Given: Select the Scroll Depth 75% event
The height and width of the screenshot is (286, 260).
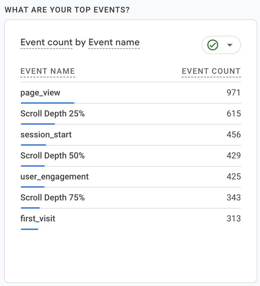Looking at the screenshot, I should click(53, 198).
